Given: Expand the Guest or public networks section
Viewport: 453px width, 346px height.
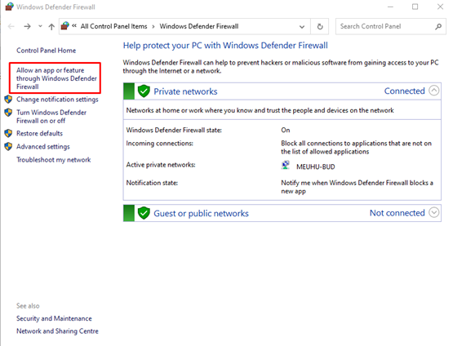Looking at the screenshot, I should [434, 212].
